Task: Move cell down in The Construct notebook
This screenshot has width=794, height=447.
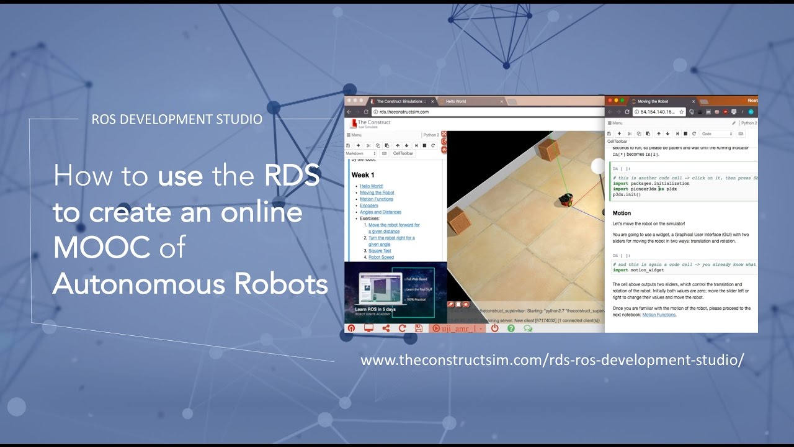Action: pos(406,145)
